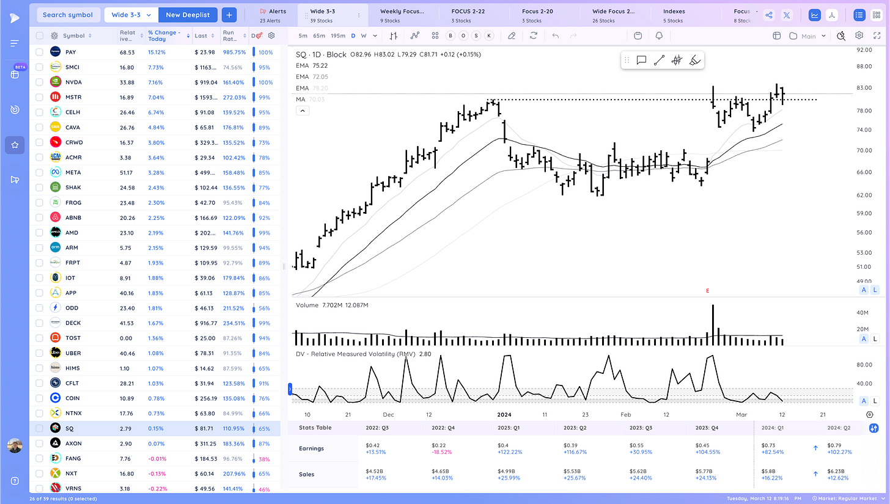The width and height of the screenshot is (890, 504).
Task: Select the bar chart style icon
Action: 394,36
